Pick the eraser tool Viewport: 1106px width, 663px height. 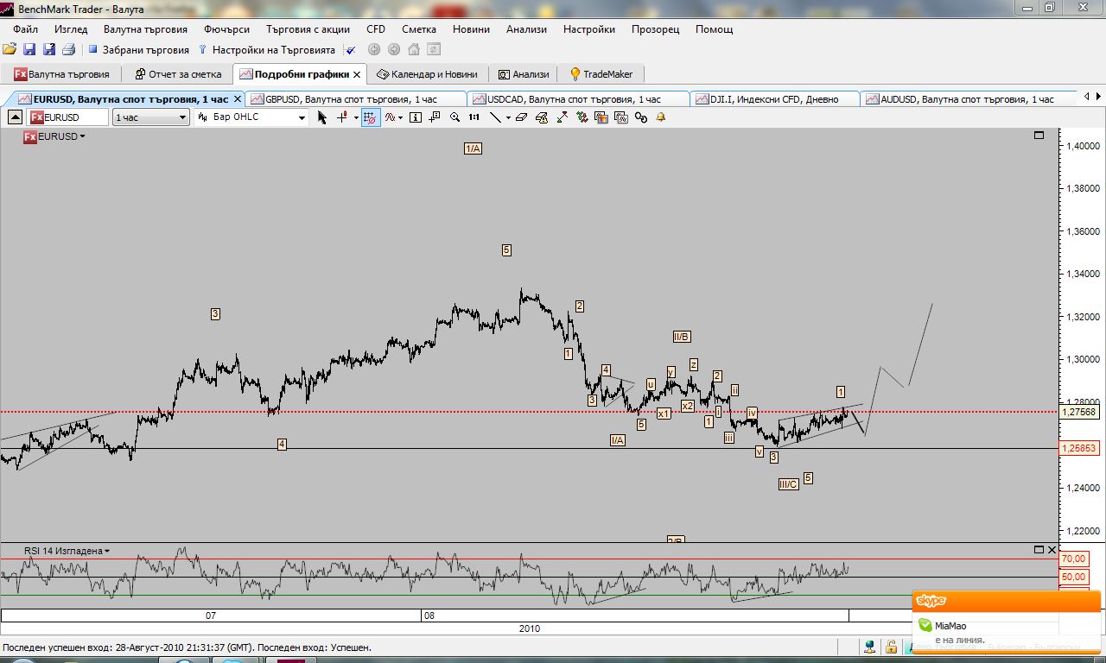[521, 117]
